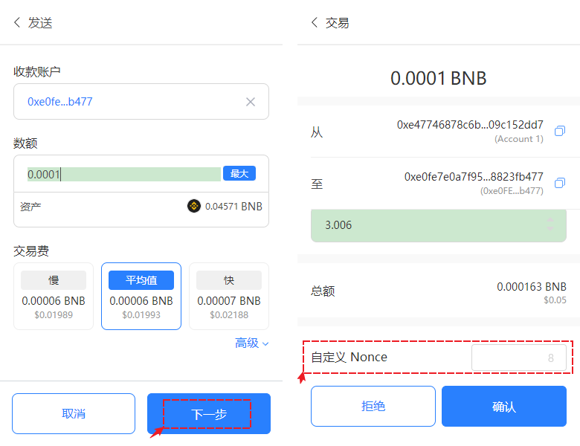Image resolution: width=580 pixels, height=446 pixels.
Task: Copy the sender address from Account 1
Action: [x=560, y=131]
